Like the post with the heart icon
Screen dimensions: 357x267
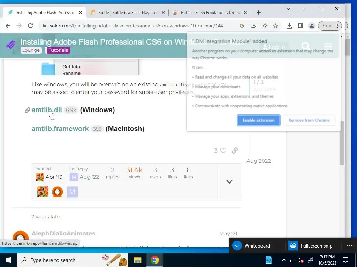pyautogui.click(x=223, y=151)
